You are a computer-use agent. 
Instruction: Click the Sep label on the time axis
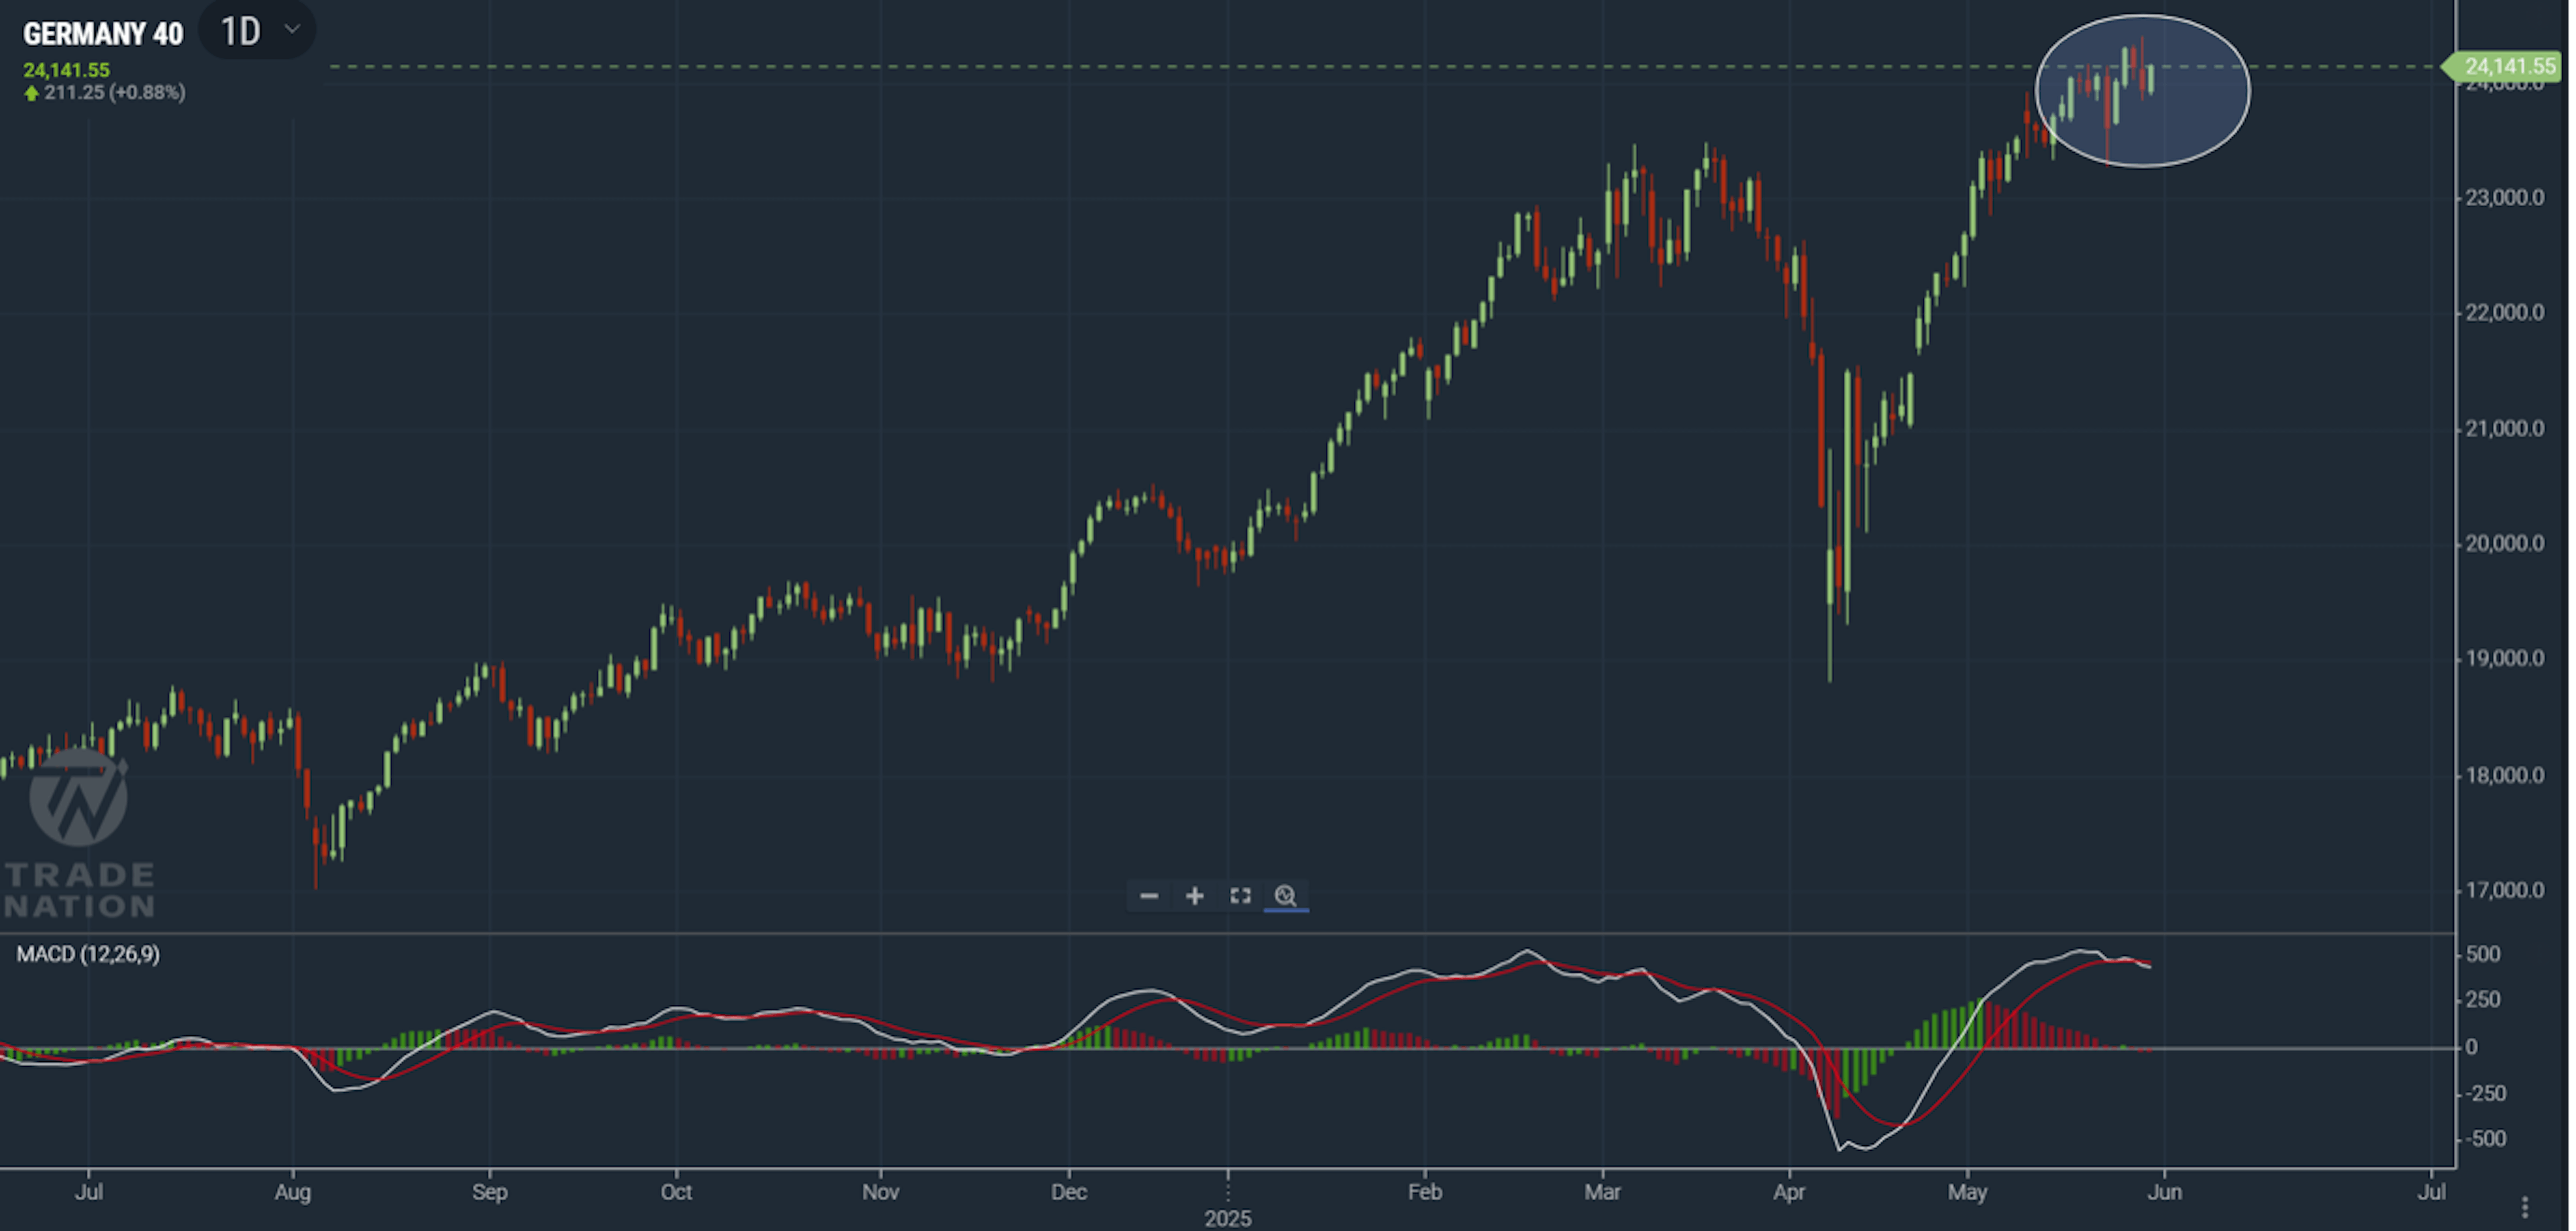click(x=490, y=1192)
